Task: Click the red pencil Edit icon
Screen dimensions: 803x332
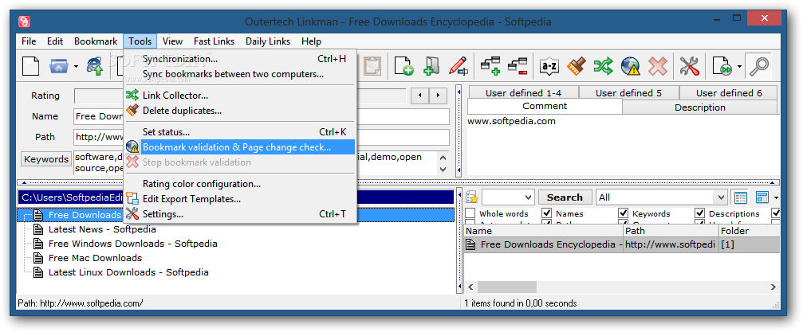Action: click(458, 66)
